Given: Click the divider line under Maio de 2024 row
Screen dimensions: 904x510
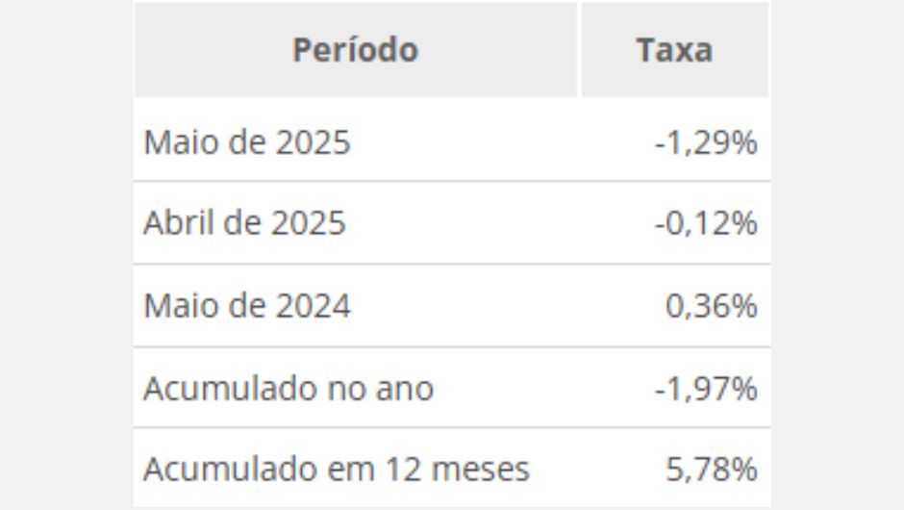Looking at the screenshot, I should click(452, 346).
